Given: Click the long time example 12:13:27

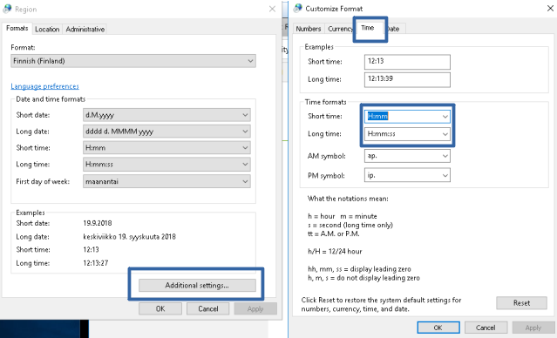Looking at the screenshot, I should tap(96, 263).
